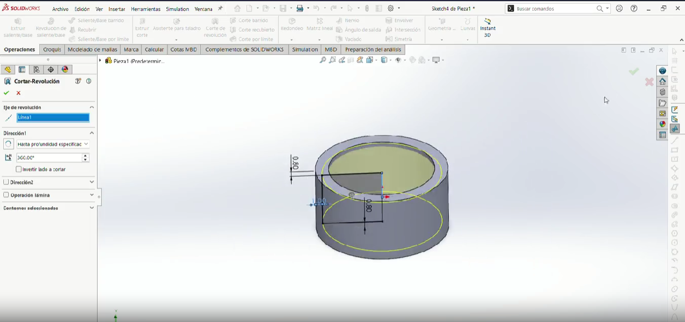Open the PropertyManager tab icon
The height and width of the screenshot is (322, 685).
[22, 70]
